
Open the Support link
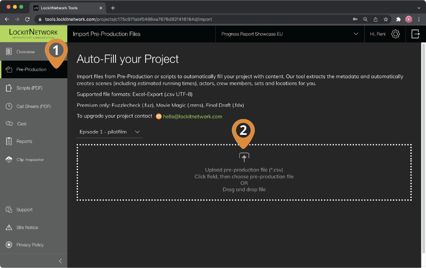(25, 210)
